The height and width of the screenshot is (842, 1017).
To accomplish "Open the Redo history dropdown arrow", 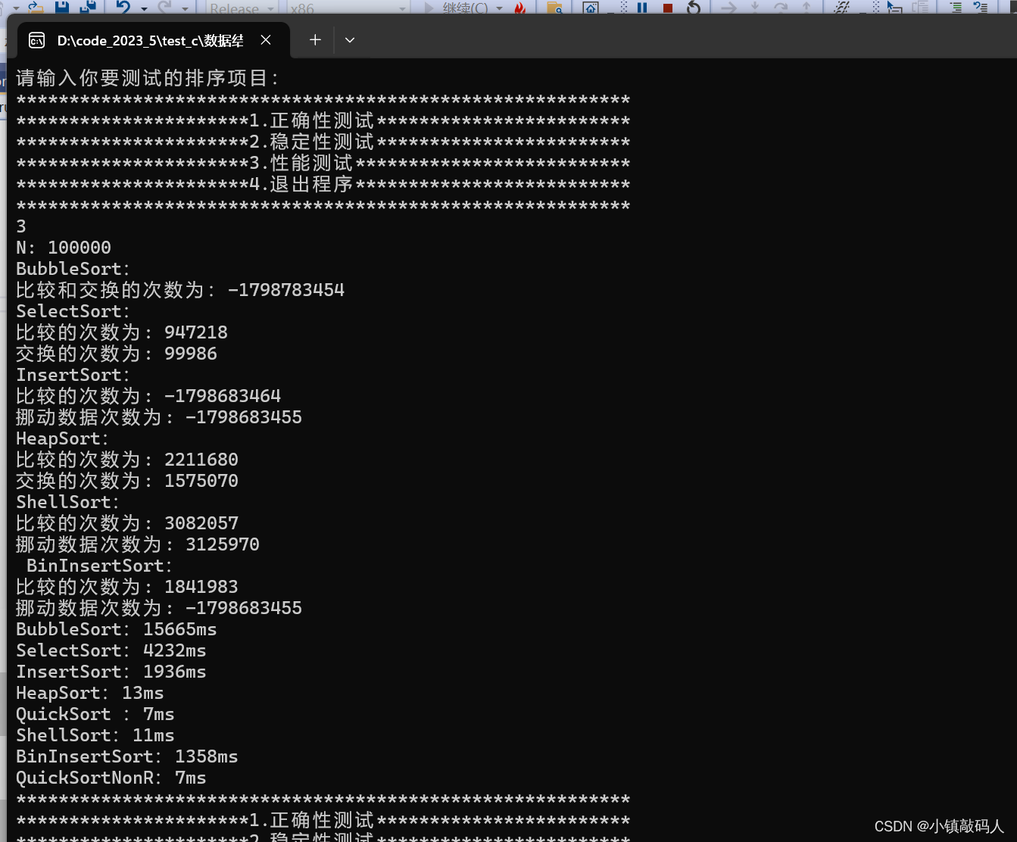I will pyautogui.click(x=186, y=8).
